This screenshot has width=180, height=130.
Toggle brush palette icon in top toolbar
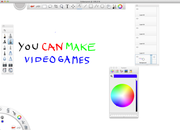coord(114,6)
